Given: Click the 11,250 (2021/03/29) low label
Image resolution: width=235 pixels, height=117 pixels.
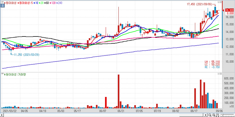Looking at the screenshot, I should 27,55.
